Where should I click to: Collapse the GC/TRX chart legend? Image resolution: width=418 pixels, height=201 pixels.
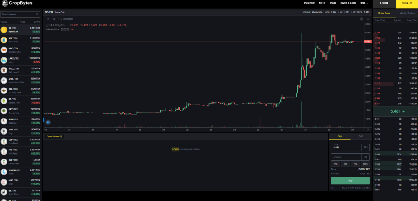47,25
